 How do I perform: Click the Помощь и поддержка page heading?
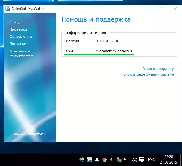click(x=96, y=19)
